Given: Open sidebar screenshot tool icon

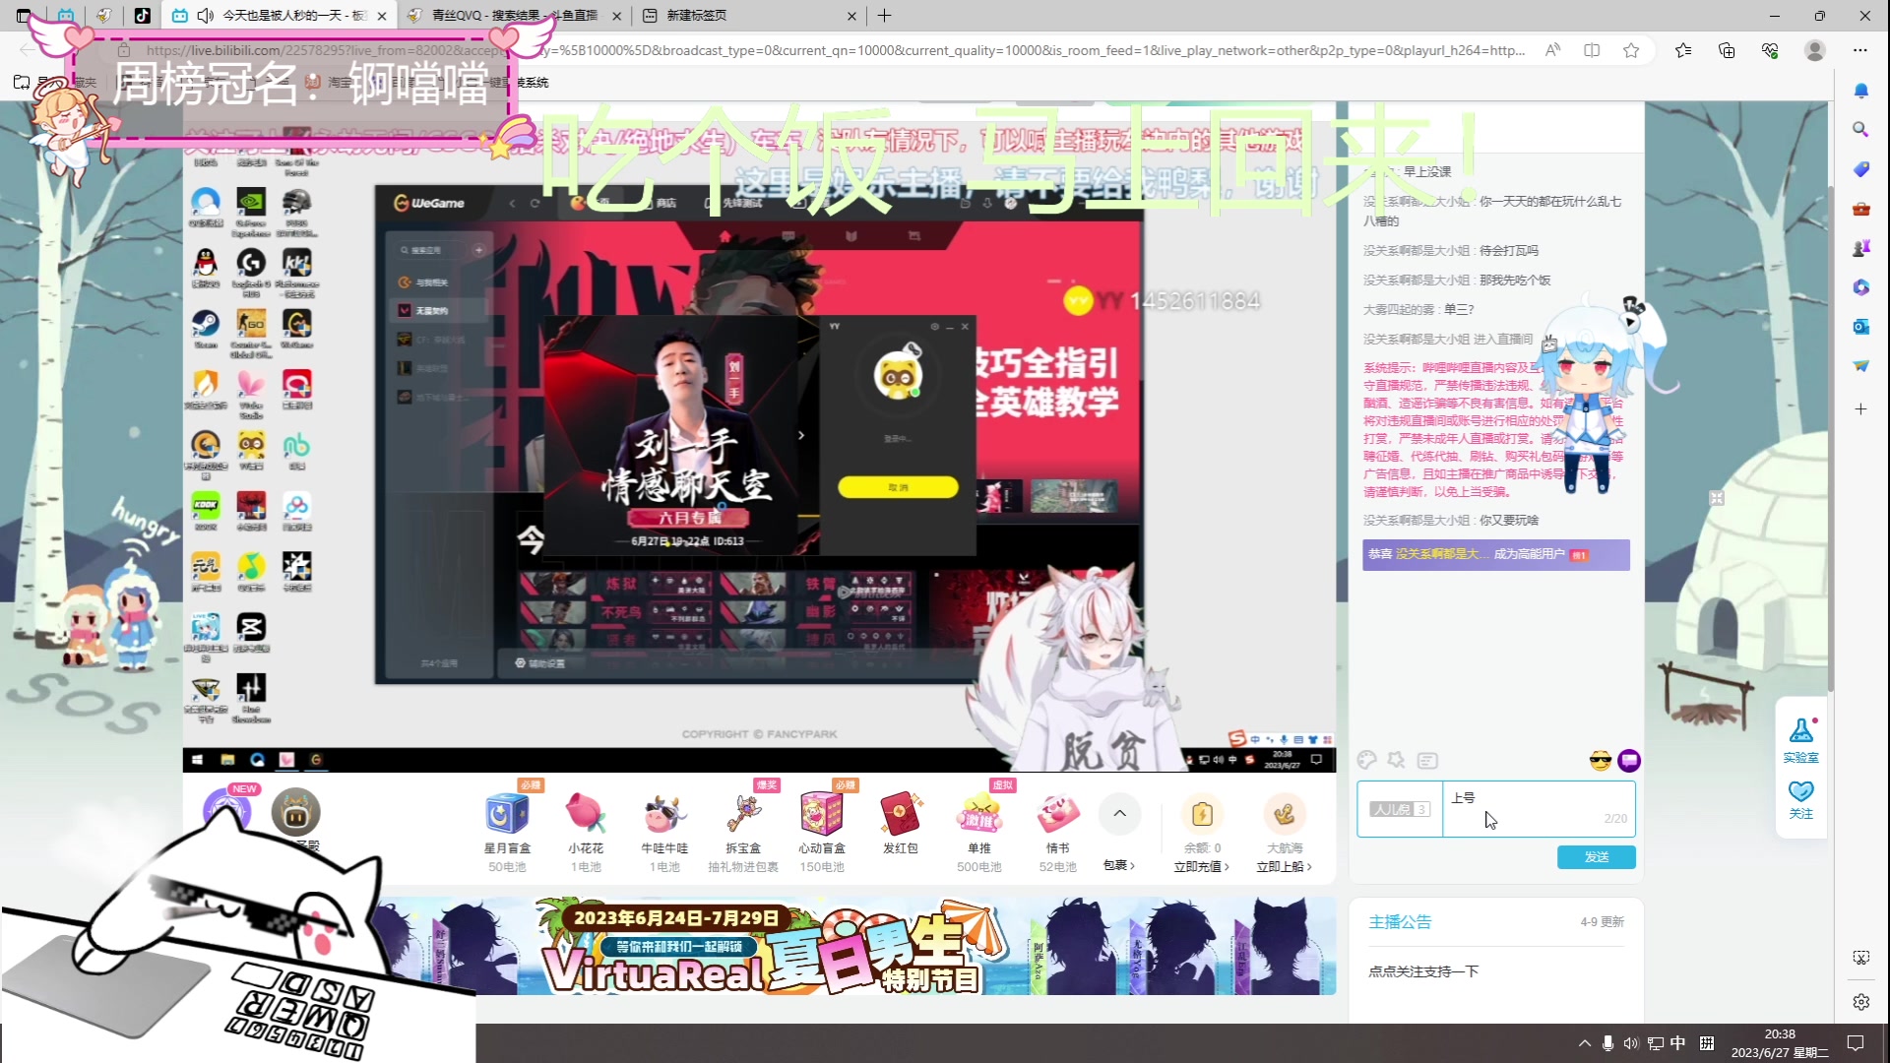Looking at the screenshot, I should click(x=1860, y=958).
